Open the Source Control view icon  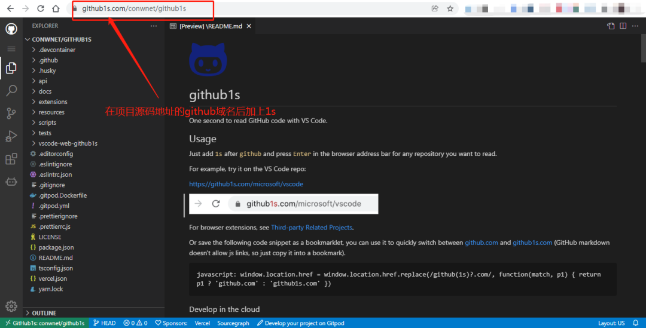click(x=11, y=113)
